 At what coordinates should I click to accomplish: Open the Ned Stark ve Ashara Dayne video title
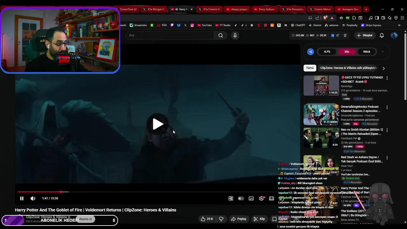[362, 159]
